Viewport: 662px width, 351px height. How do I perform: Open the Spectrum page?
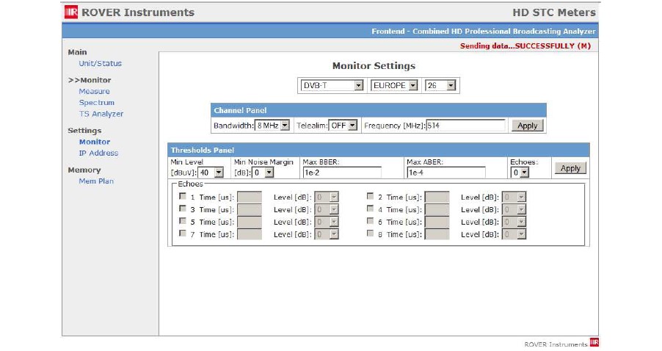[x=97, y=103]
